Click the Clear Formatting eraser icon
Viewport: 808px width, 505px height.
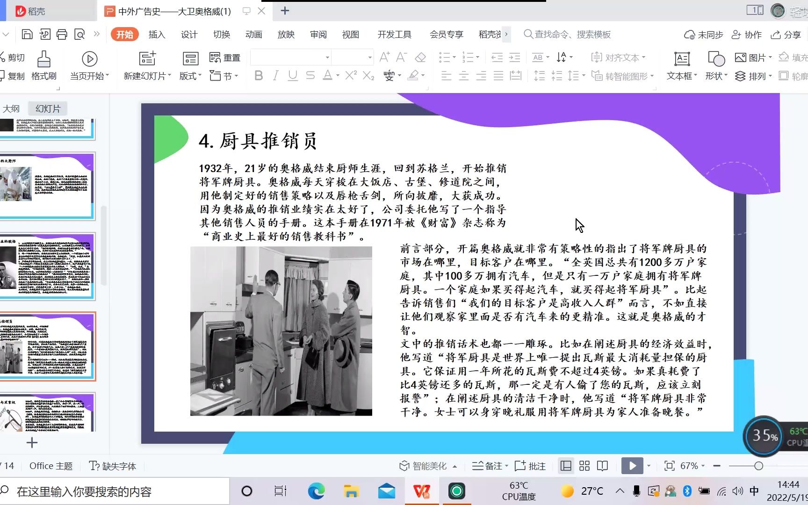[x=420, y=57]
